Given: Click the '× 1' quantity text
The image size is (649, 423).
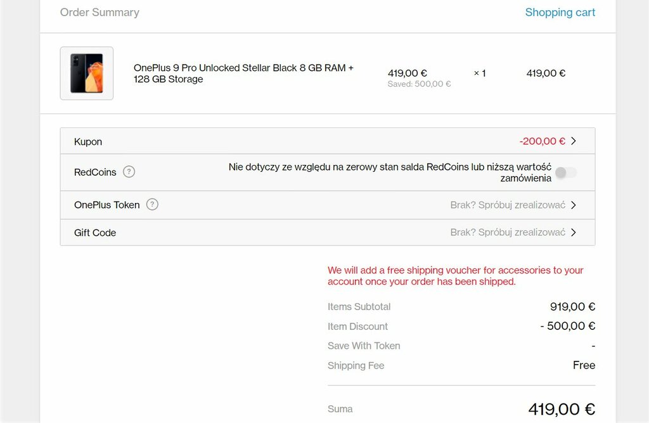Looking at the screenshot, I should pyautogui.click(x=480, y=74).
